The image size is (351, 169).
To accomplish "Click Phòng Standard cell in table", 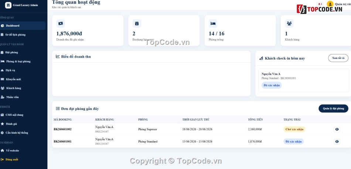I will click(x=148, y=141).
